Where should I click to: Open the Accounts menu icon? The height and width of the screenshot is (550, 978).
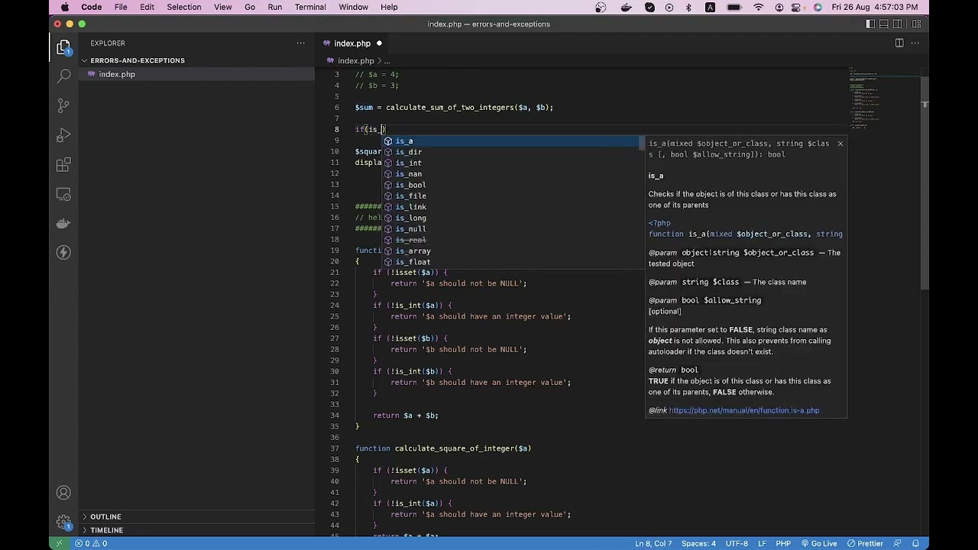click(64, 493)
